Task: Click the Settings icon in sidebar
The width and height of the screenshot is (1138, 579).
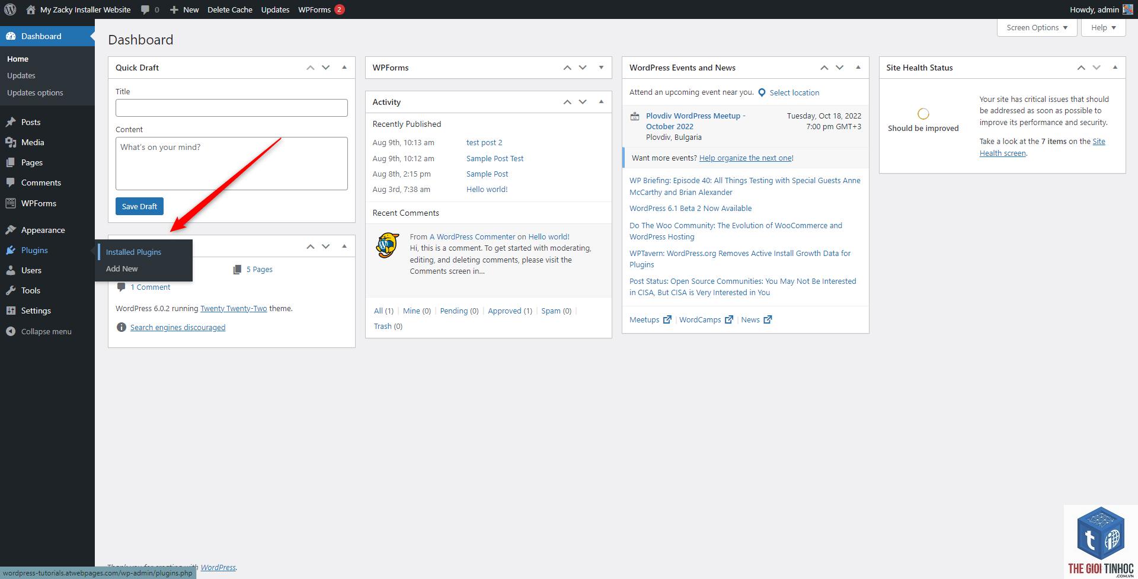Action: pos(11,311)
